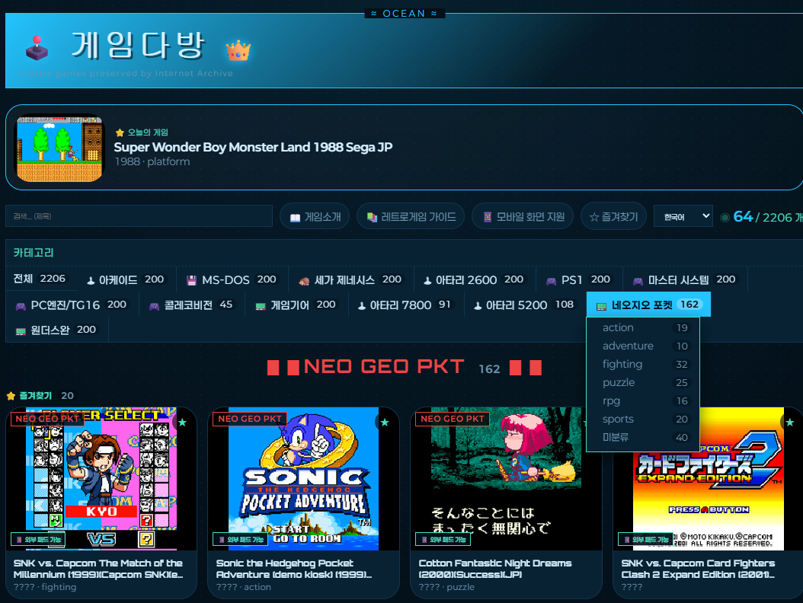Open the 레트로게임 가이드 button

click(x=411, y=216)
